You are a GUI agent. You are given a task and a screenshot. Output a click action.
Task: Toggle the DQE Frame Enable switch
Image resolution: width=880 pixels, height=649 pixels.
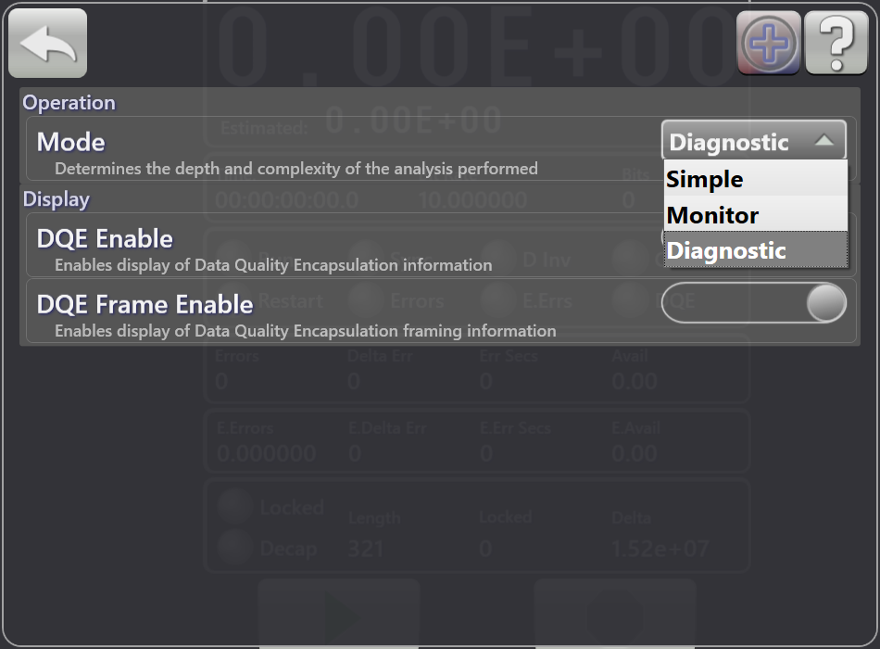tap(754, 303)
